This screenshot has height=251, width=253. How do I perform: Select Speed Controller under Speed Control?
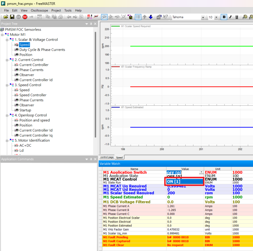(33, 95)
